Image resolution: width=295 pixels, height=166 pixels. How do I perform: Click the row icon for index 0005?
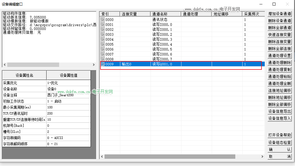(x=102, y=44)
